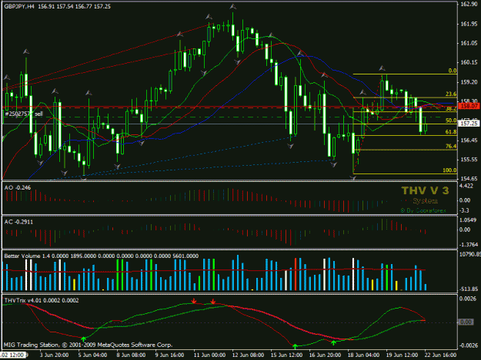Click the red down arrow nearest 11 Jun 00:00 on THVTrix
This screenshot has height=360, width=481.
pyautogui.click(x=194, y=301)
